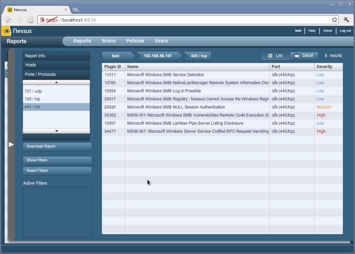Click the browser back arrow icon
The width and height of the screenshot is (355, 254).
click(8, 20)
